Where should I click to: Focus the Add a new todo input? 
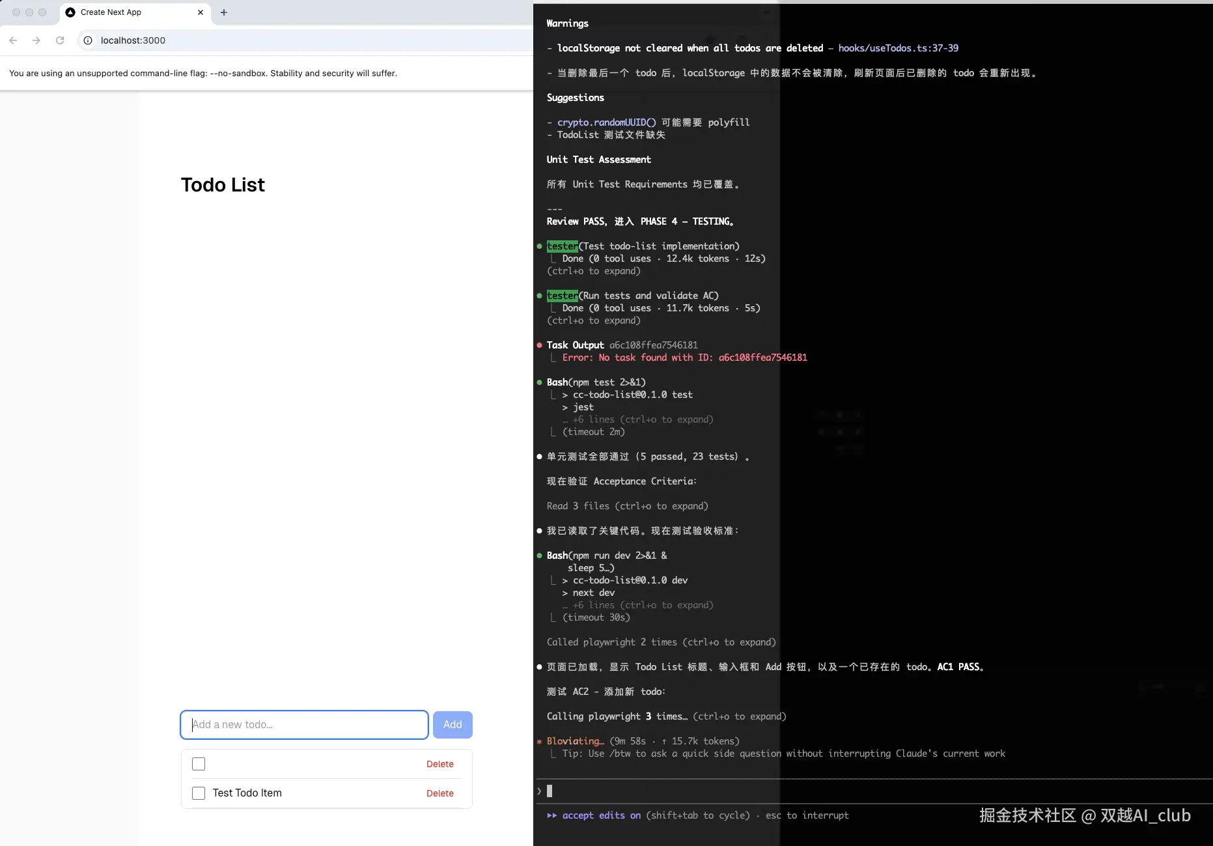pyautogui.click(x=305, y=725)
